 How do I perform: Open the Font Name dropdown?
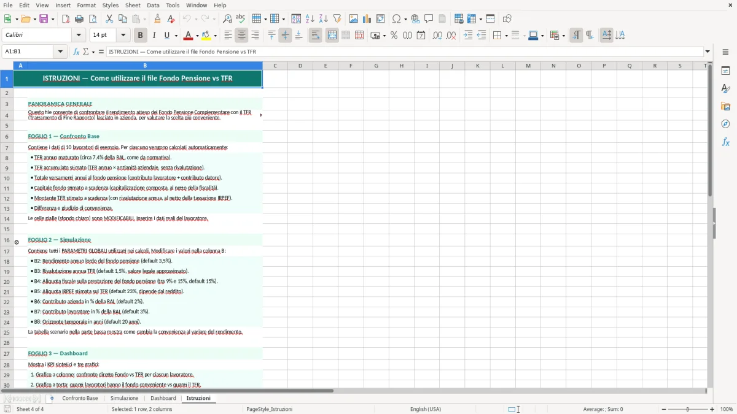tap(79, 36)
